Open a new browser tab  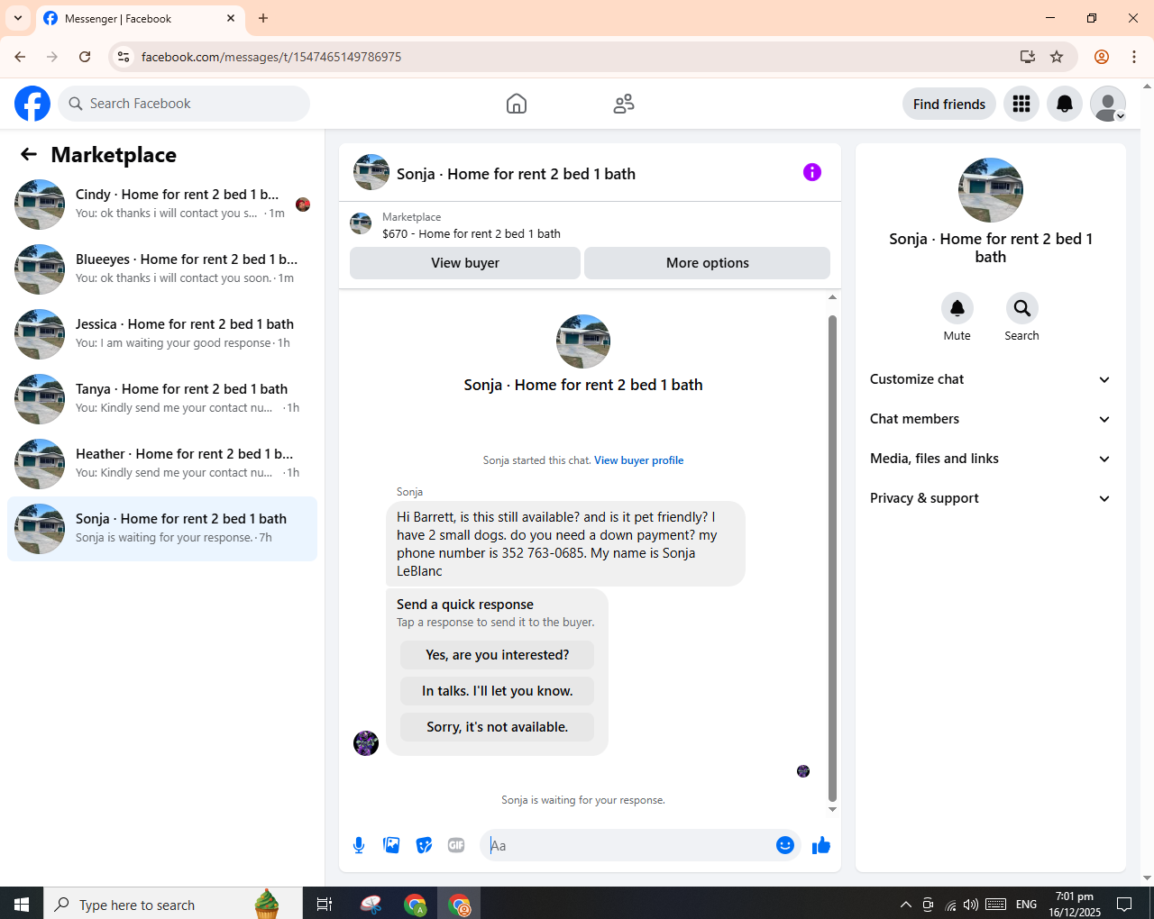(x=263, y=18)
